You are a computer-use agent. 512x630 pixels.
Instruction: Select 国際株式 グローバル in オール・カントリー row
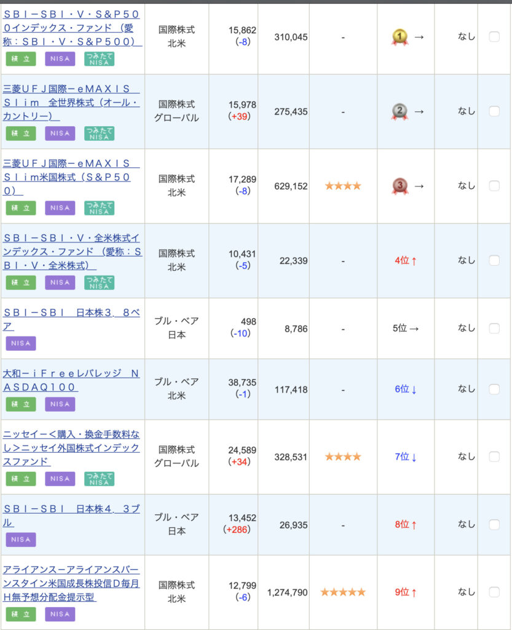pyautogui.click(x=176, y=111)
